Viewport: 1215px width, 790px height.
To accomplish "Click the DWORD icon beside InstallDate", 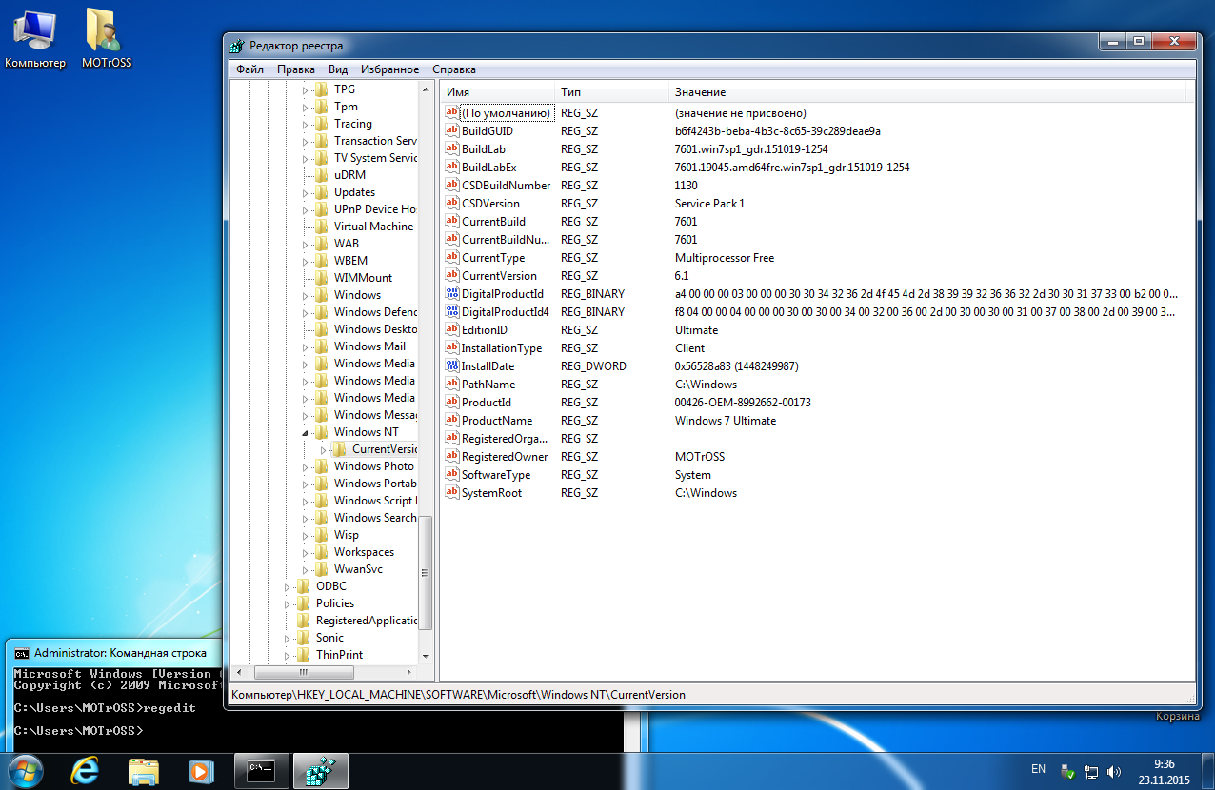I will (452, 365).
